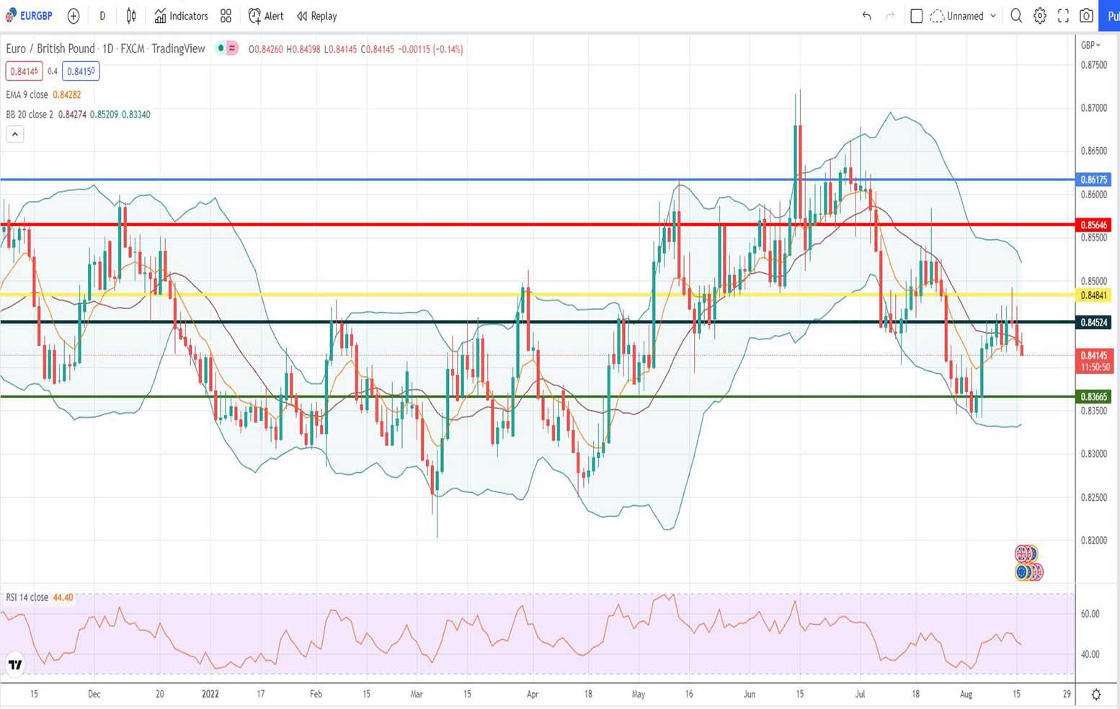Open the indicator templates grid icon
Screen dimensions: 1120x709
click(x=226, y=16)
